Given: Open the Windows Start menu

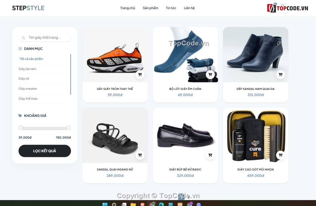Looking at the screenshot, I should coord(105,204).
